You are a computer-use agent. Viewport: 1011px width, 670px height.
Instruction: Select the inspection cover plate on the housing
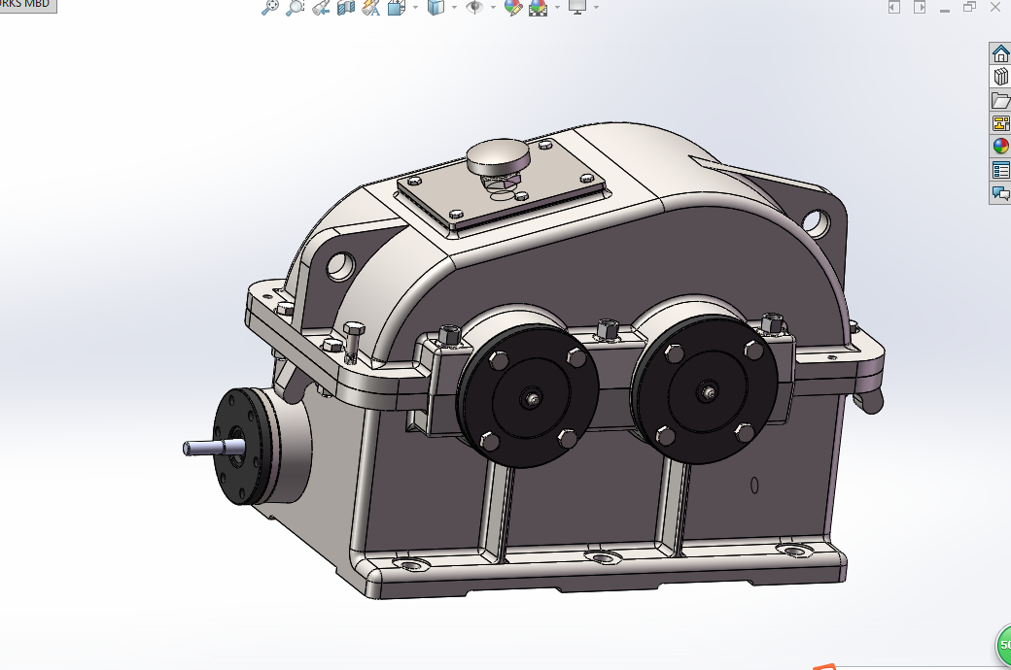[x=502, y=184]
